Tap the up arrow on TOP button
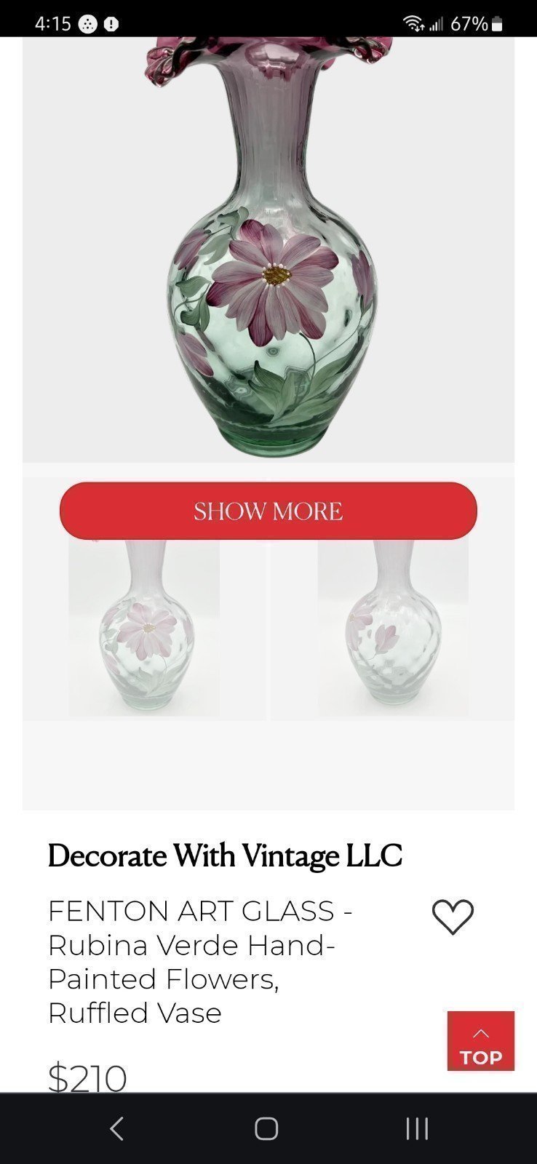Viewport: 537px width, 1164px height. click(481, 1033)
